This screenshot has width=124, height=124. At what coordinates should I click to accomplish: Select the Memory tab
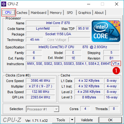coord(56,13)
